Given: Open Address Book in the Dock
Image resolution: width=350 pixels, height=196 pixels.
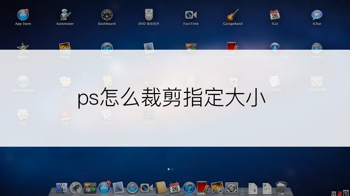Looking at the screenshot, I should tap(161, 188).
